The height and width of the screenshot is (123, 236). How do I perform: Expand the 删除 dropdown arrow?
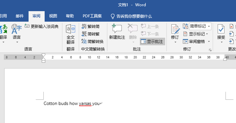pos(133,42)
